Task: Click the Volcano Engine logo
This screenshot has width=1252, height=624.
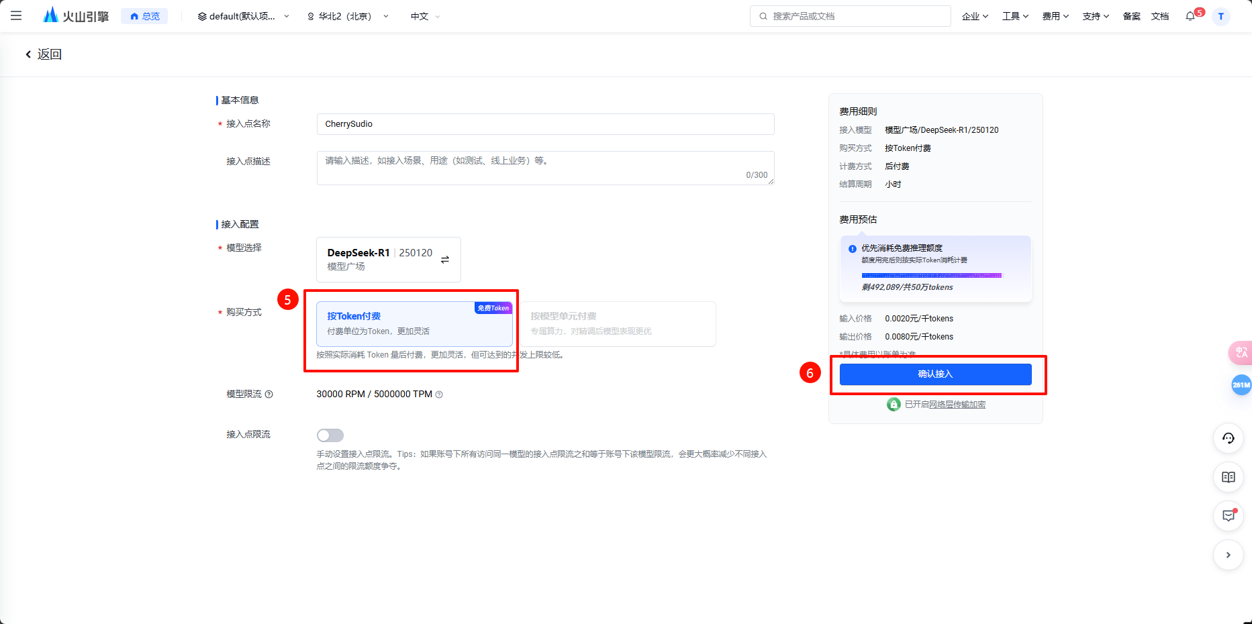Action: (75, 15)
